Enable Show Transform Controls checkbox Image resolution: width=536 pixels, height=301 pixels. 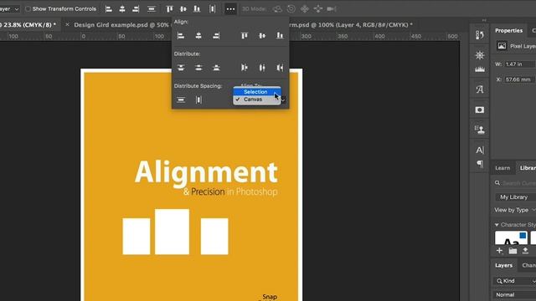click(x=28, y=9)
